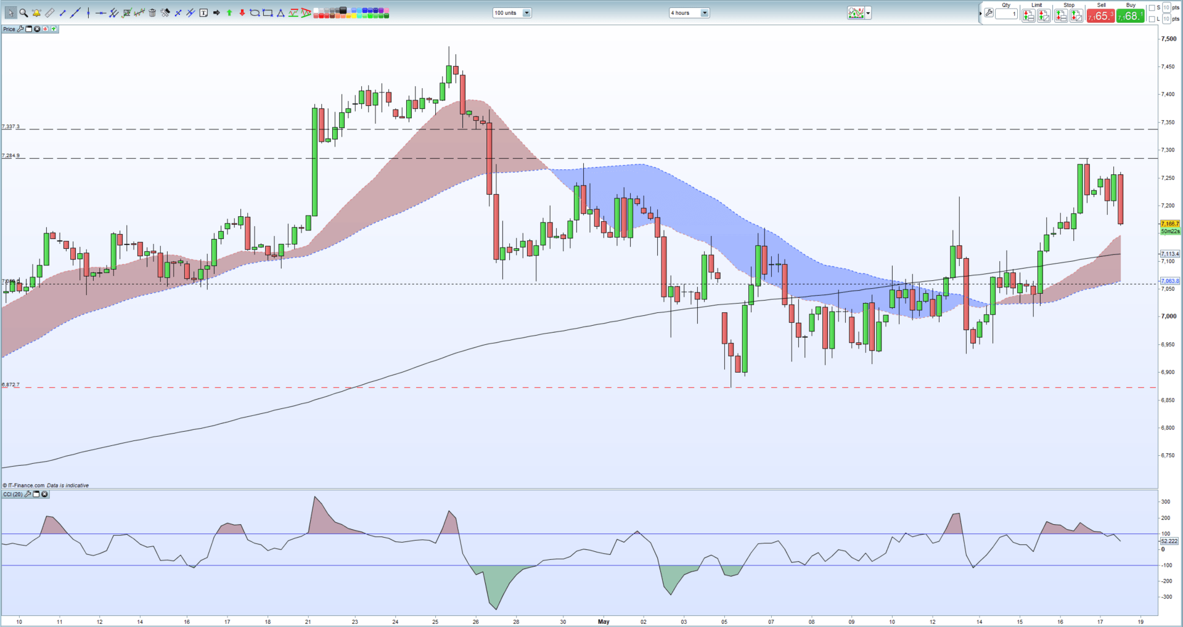Screen dimensions: 1183x627
Task: Select the Fibonacci retracement tool
Action: click(x=127, y=13)
